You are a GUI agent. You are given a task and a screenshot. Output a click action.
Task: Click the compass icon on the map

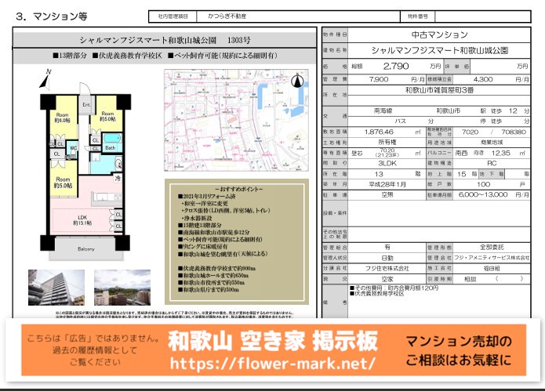tap(297, 80)
